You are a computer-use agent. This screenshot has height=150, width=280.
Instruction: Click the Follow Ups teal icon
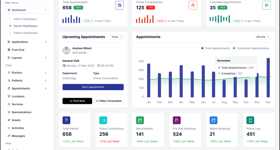click(250, 120)
